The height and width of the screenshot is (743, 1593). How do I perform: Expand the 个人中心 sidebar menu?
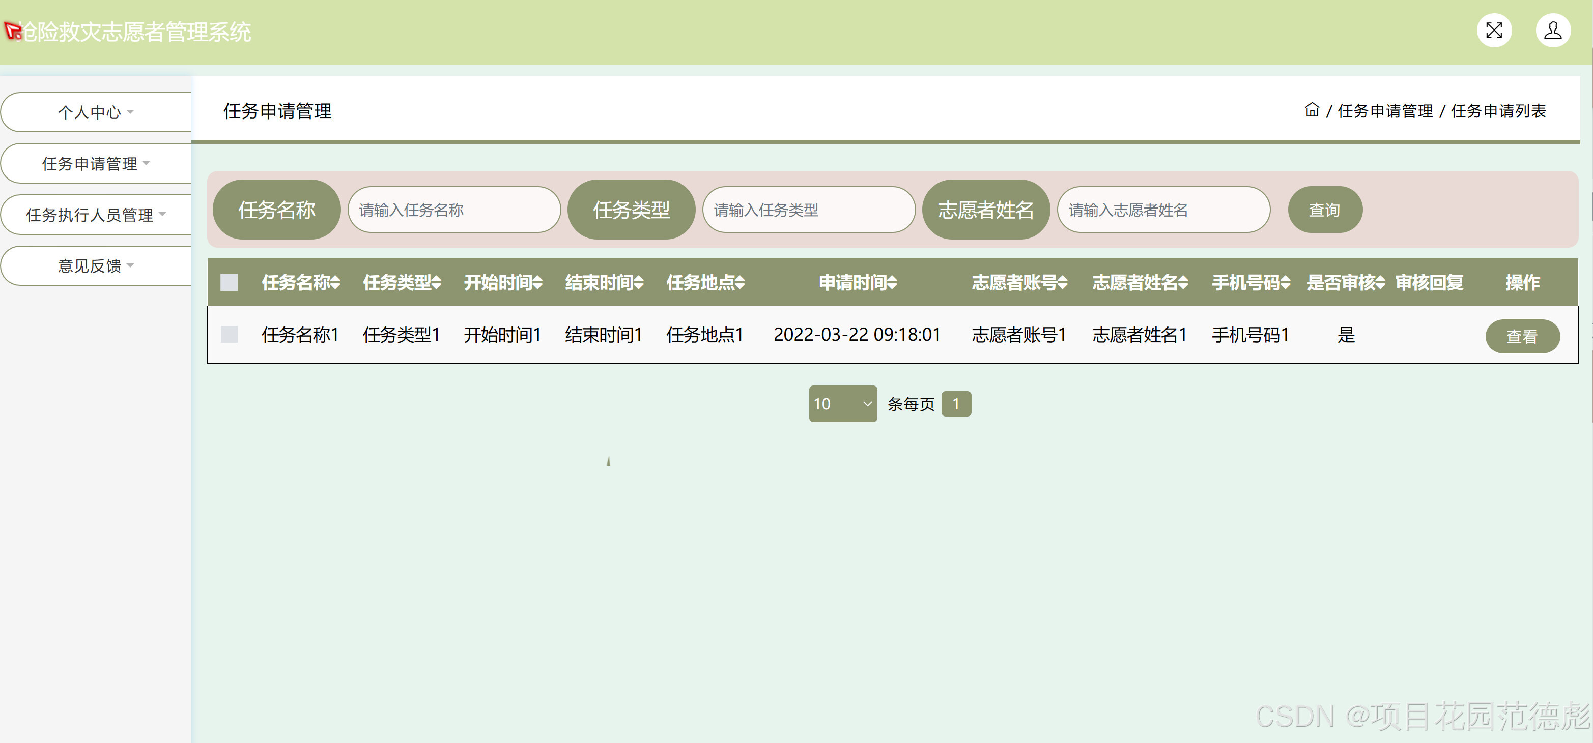coord(96,112)
